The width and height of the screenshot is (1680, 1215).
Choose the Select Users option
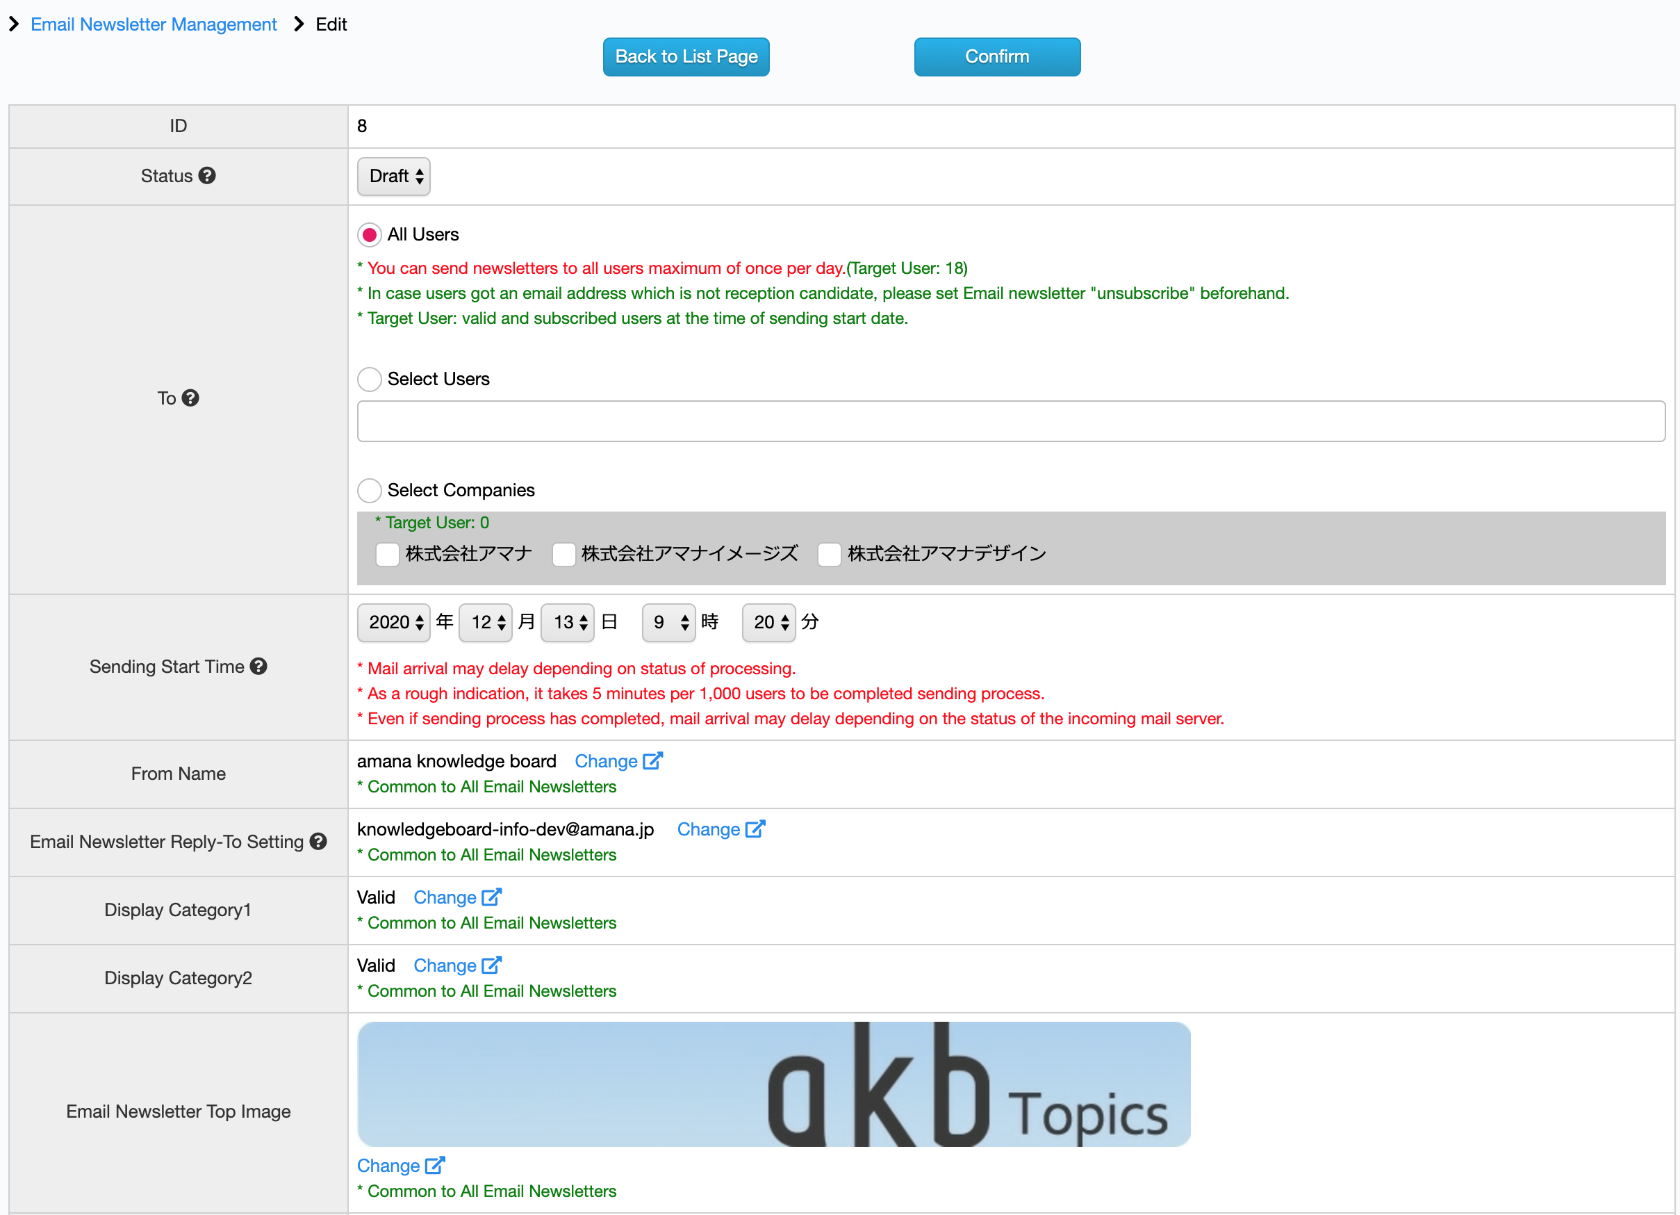(369, 379)
